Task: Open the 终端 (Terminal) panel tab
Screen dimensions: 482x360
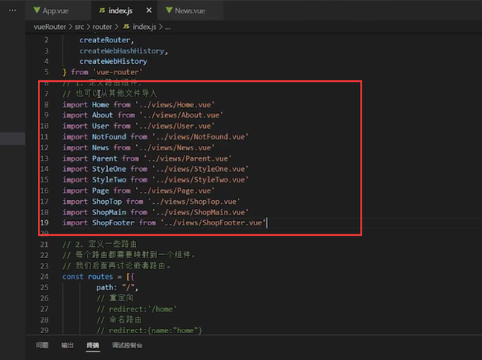Action: coord(92,345)
